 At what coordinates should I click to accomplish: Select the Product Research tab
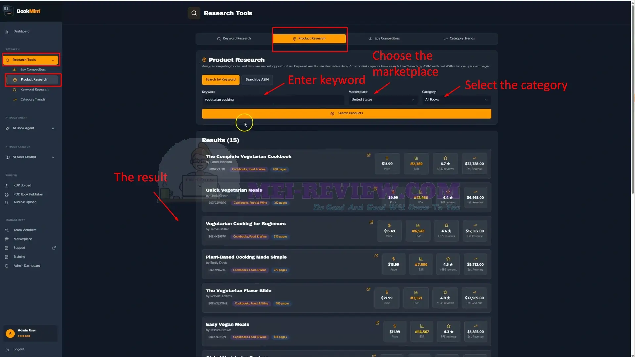[309, 39]
